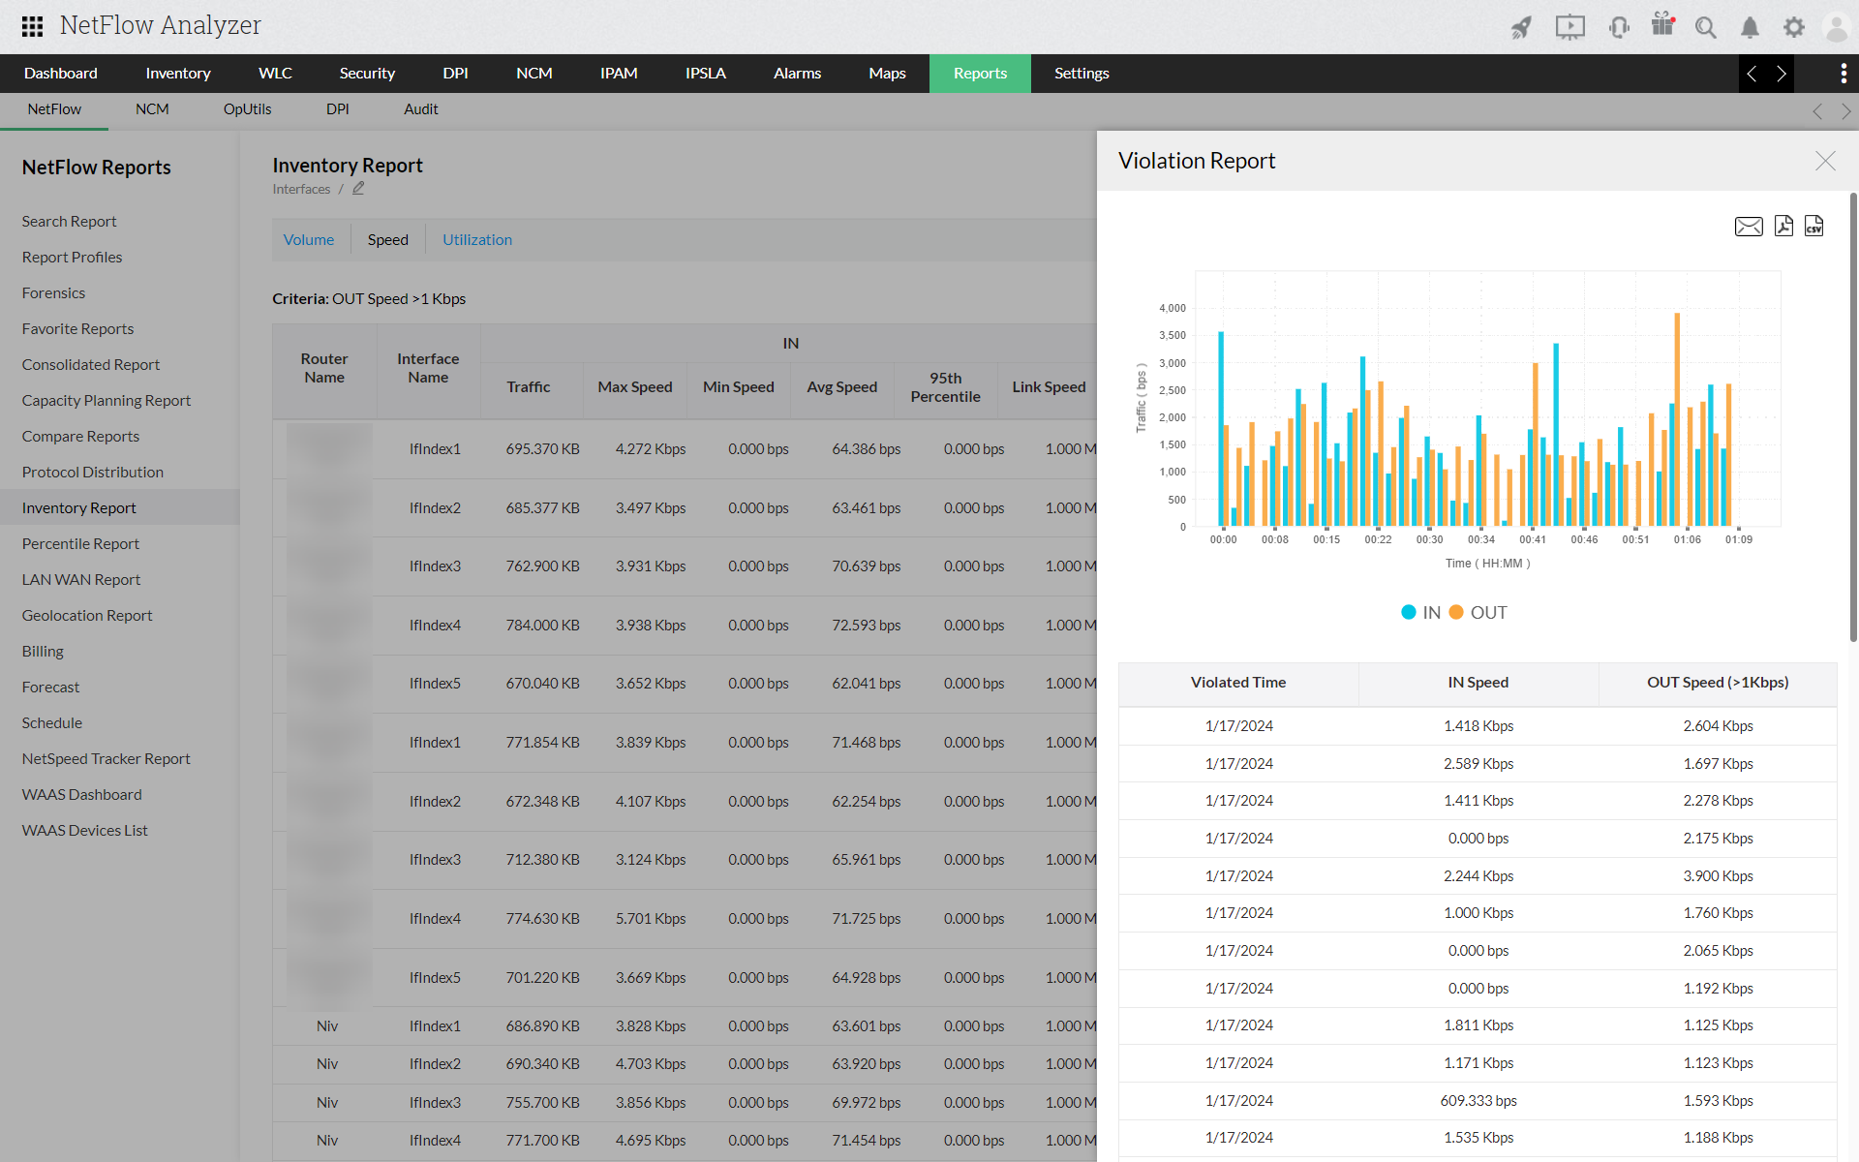Screen dimensions: 1859x1162
Task: Export Violation Report as CSV
Action: [x=1813, y=227]
